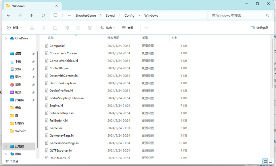Expand the OneDrive tree node
Image resolution: width=276 pixels, height=166 pixels.
[6, 39]
